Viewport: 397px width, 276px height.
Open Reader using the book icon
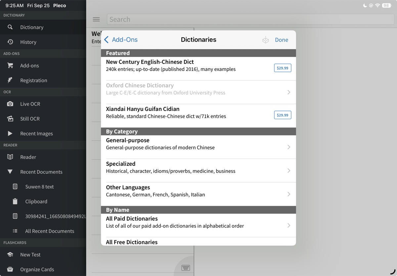(x=10, y=157)
